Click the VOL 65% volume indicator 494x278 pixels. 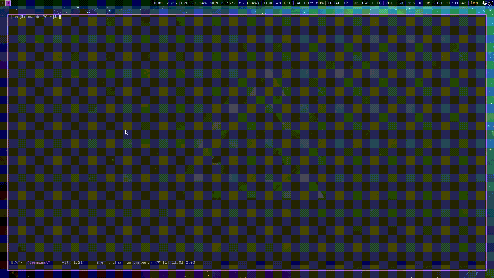point(394,3)
